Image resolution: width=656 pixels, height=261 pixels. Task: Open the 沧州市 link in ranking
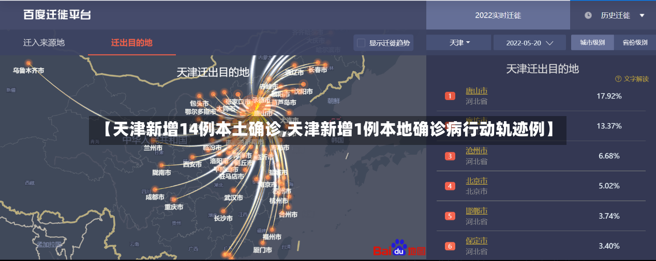(476, 151)
